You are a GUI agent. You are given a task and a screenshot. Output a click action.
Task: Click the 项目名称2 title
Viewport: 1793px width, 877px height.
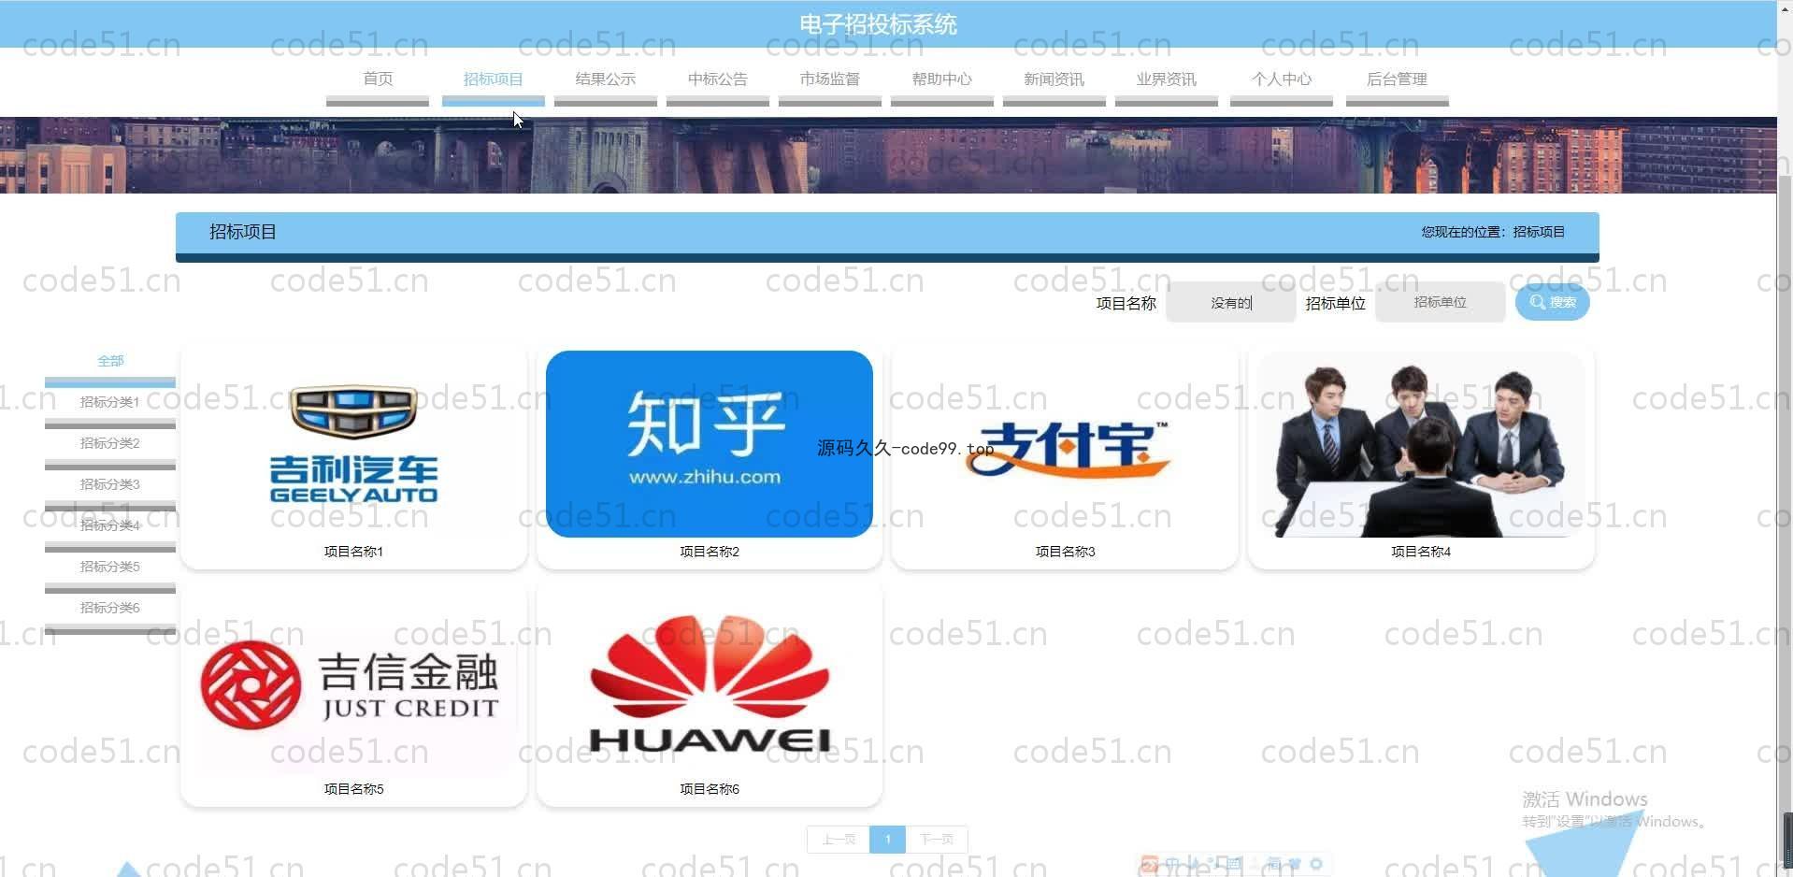pyautogui.click(x=710, y=552)
